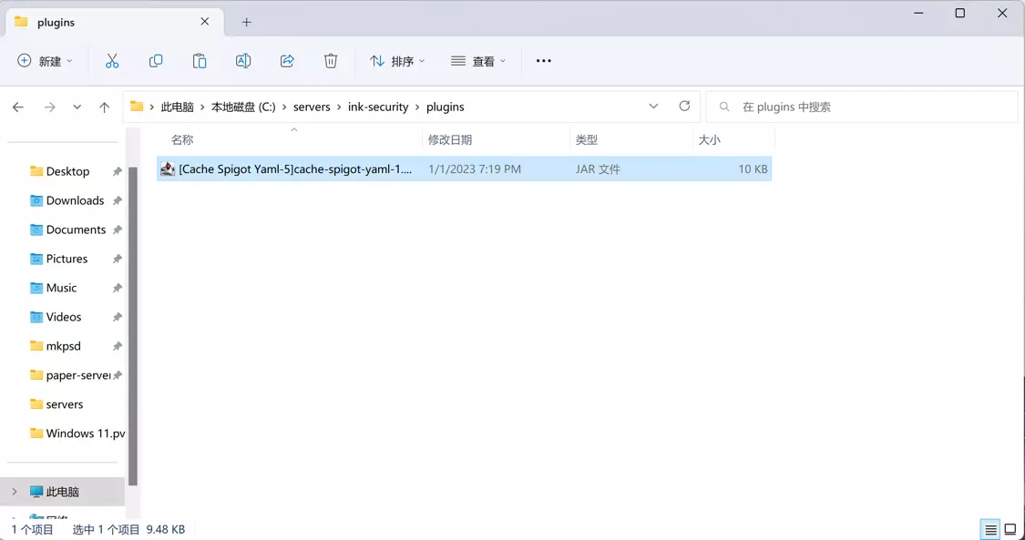Click the Paste clipboard icon
This screenshot has height=540, width=1025.
click(x=200, y=61)
